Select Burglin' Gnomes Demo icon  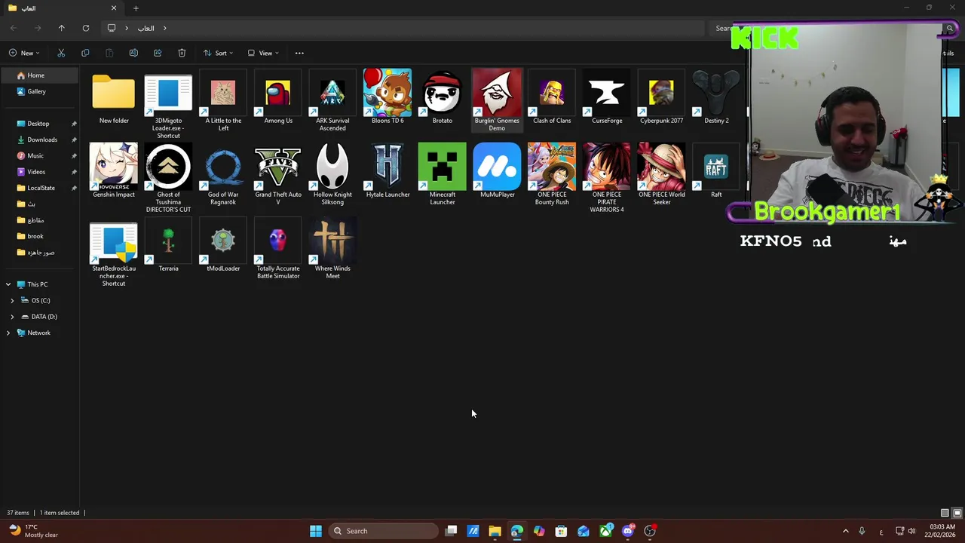coord(497,100)
